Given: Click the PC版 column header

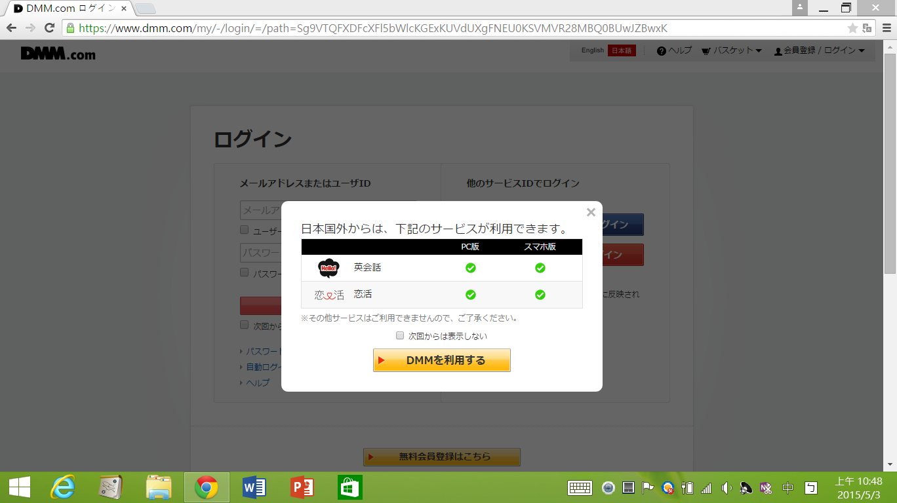Looking at the screenshot, I should click(470, 247).
